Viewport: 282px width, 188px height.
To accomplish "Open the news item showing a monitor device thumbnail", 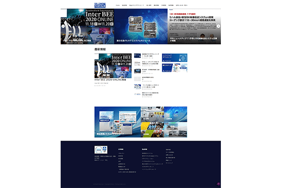I will [147, 71].
